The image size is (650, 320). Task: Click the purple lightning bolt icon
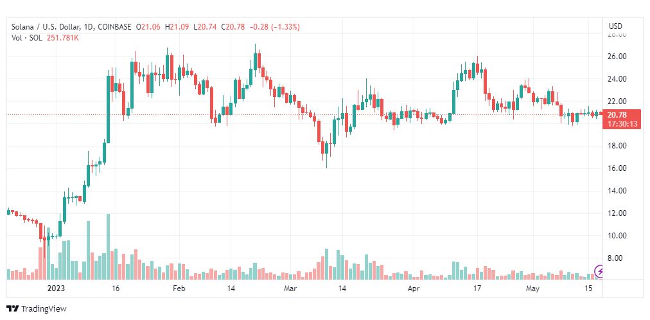coord(600,272)
